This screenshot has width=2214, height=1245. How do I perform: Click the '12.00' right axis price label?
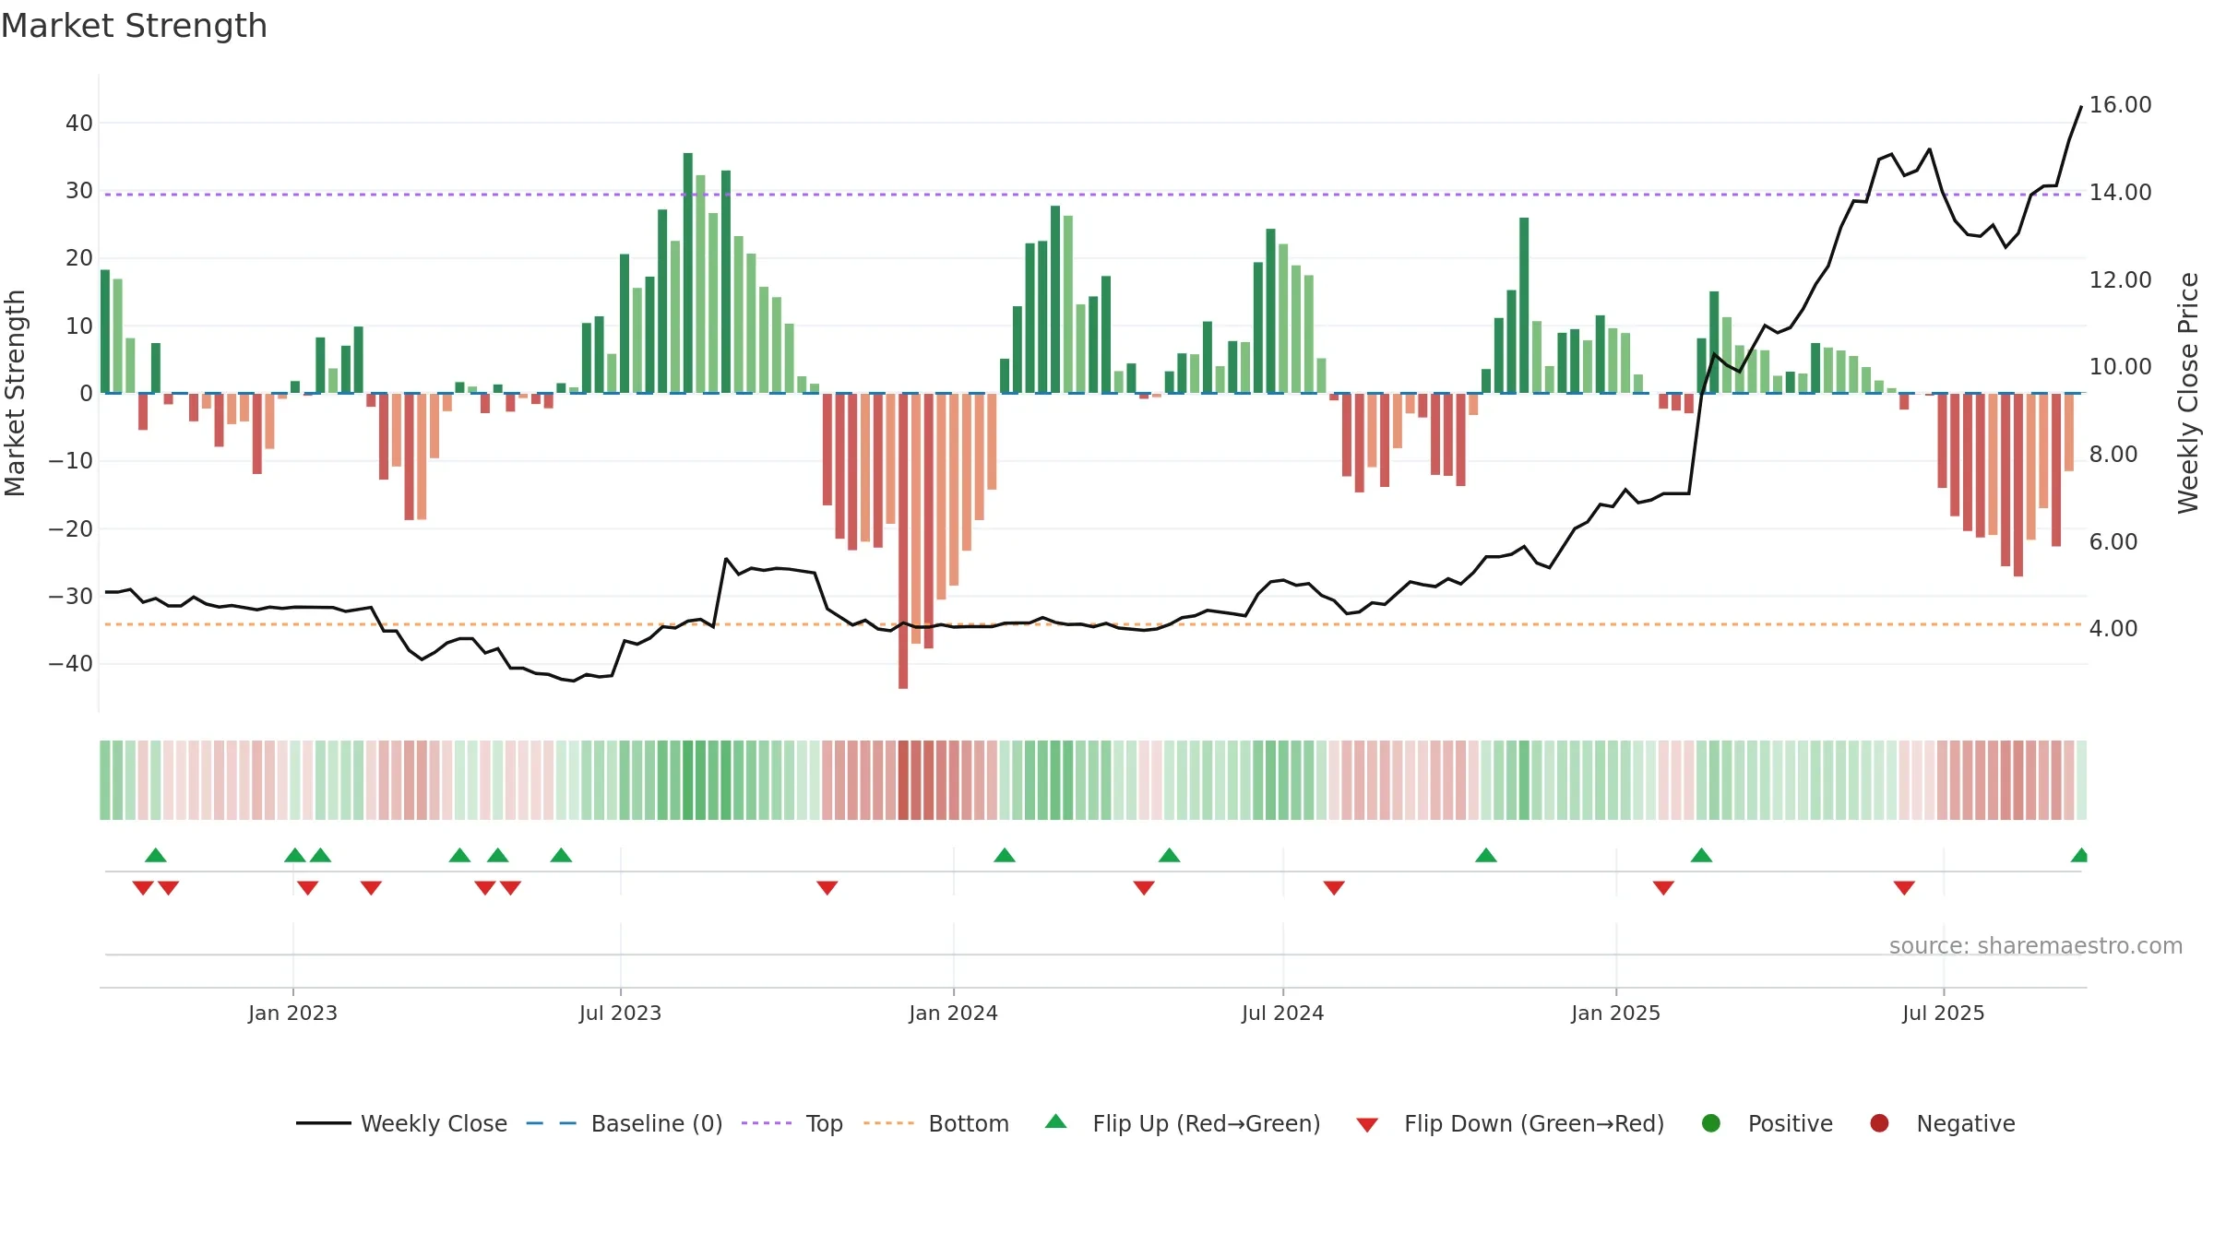click(x=2120, y=279)
